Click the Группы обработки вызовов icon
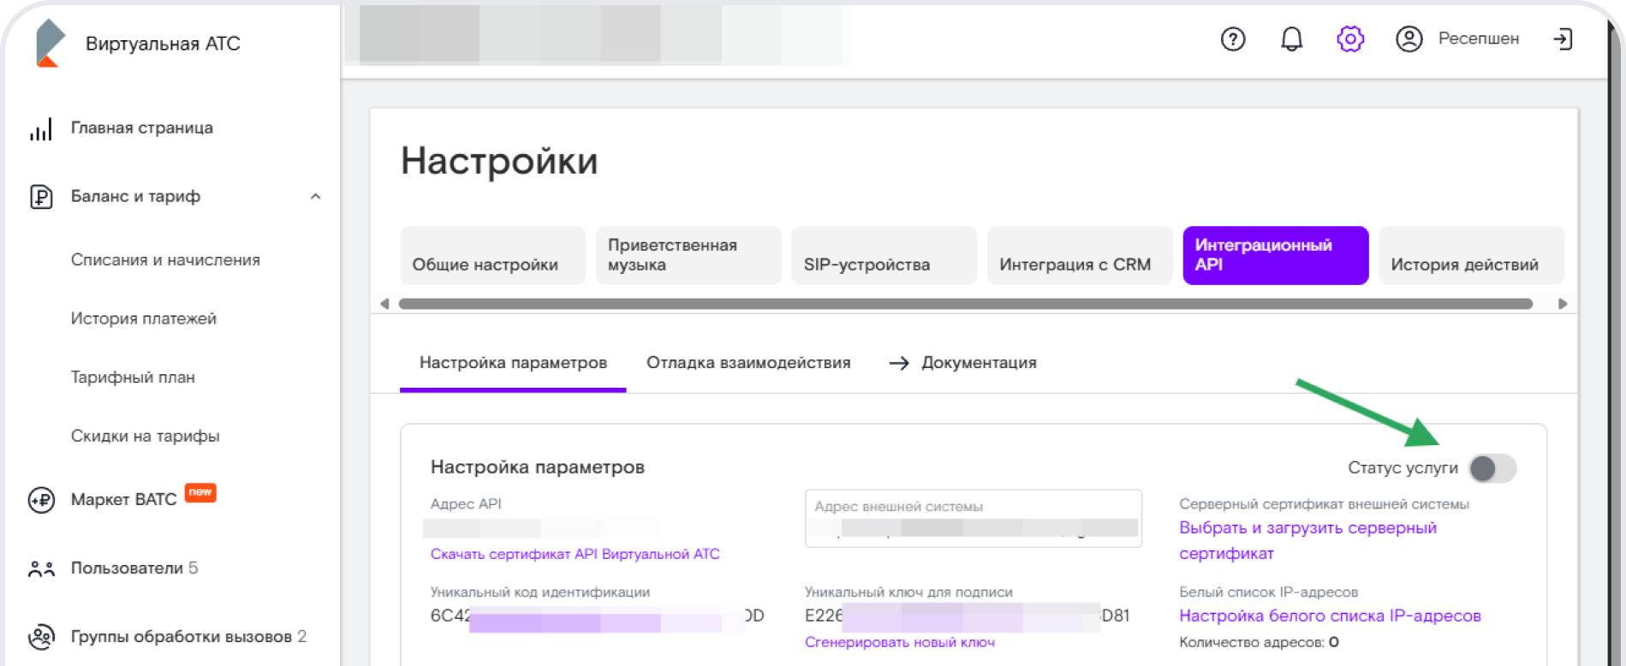 click(41, 637)
